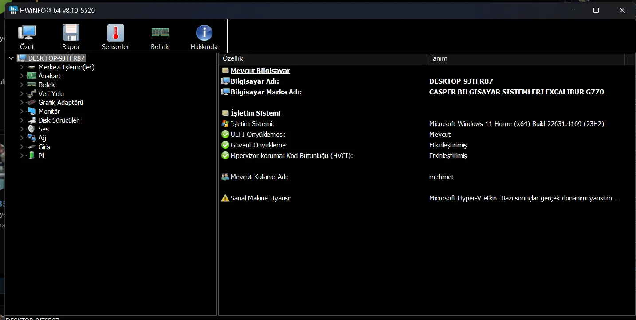Viewport: 636px width, 320px height.
Task: Click the HWiNFO app icon in title bar
Action: click(x=13, y=10)
